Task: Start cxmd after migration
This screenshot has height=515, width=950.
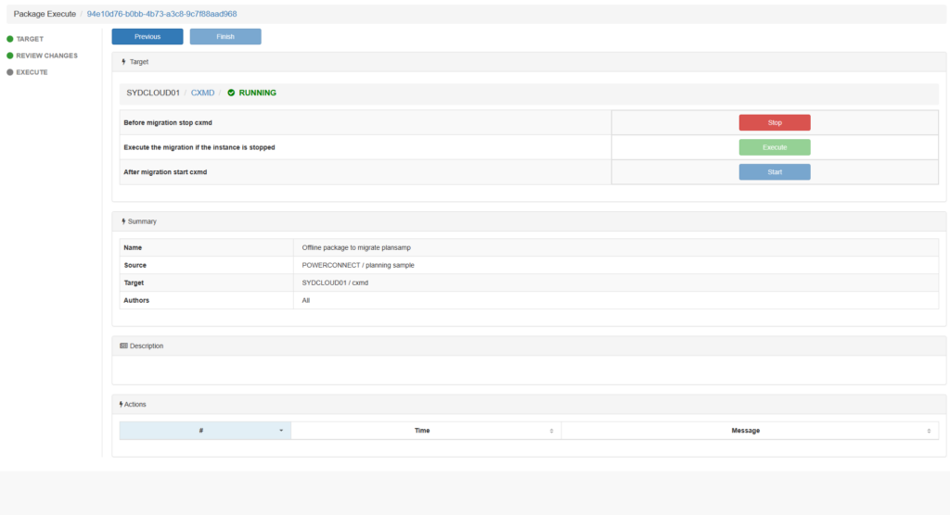Action: tap(775, 172)
